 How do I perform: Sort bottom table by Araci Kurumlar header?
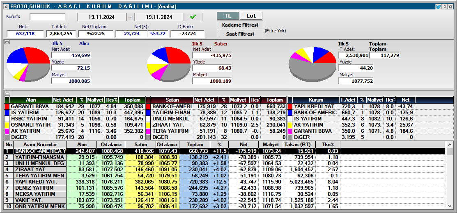40,145
